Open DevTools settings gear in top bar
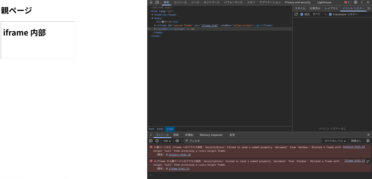 356,2
